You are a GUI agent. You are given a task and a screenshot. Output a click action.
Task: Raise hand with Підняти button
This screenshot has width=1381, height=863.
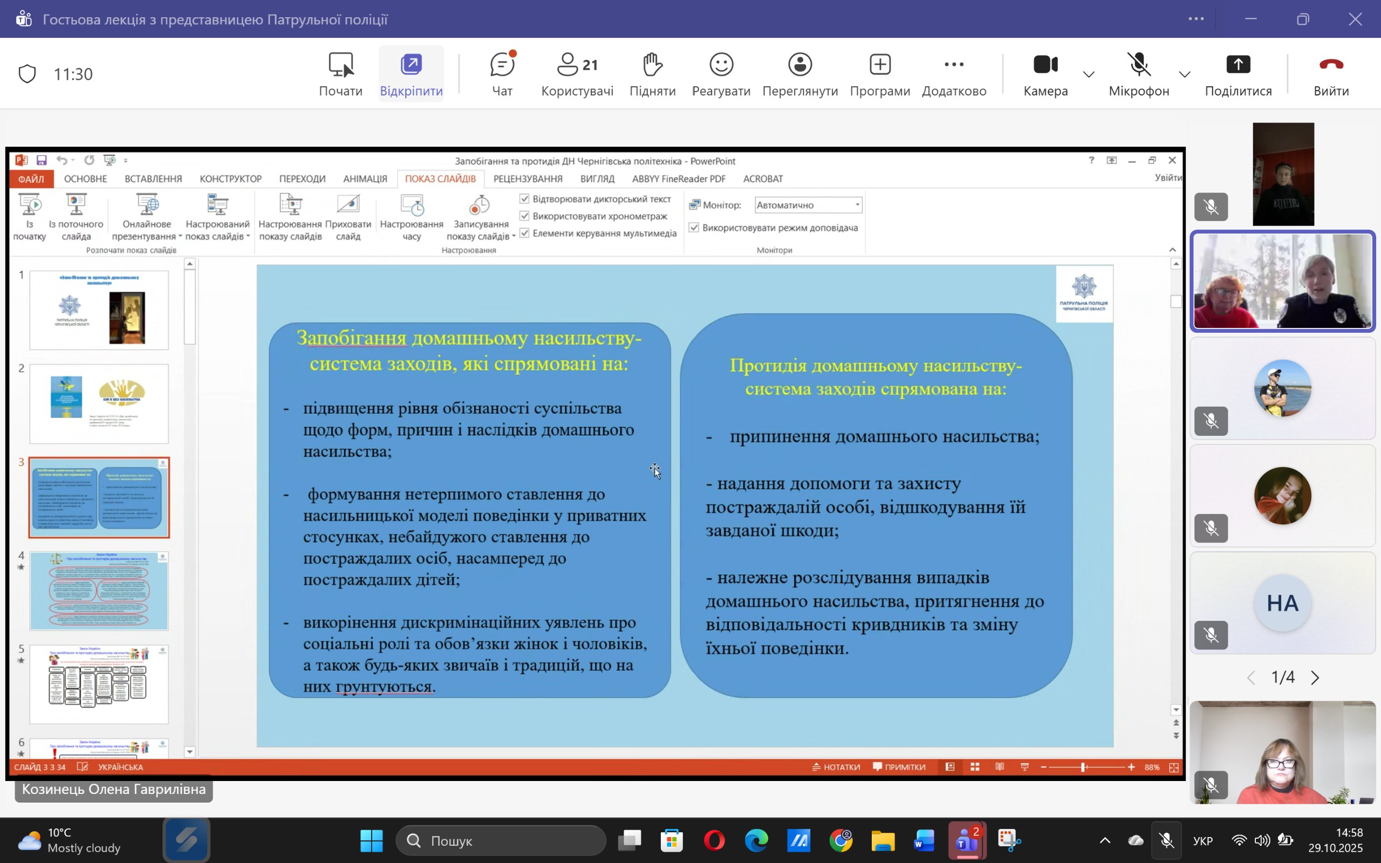click(652, 74)
